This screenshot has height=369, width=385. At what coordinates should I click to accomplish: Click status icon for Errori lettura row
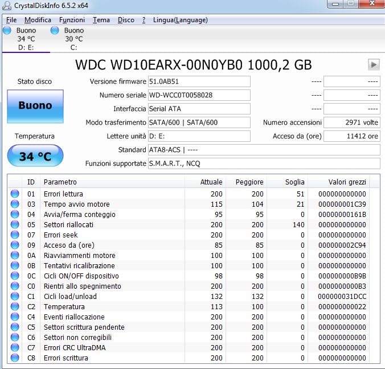point(14,194)
